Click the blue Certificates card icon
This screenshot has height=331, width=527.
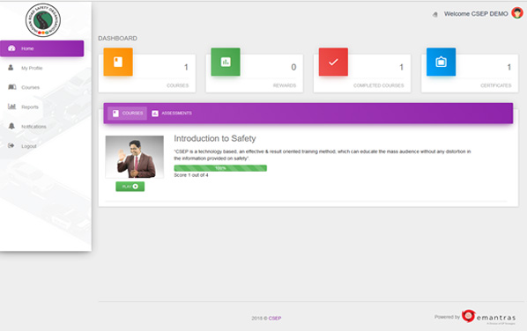(441, 62)
